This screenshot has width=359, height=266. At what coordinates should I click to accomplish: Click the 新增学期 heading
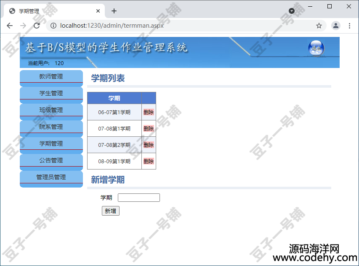(108, 180)
